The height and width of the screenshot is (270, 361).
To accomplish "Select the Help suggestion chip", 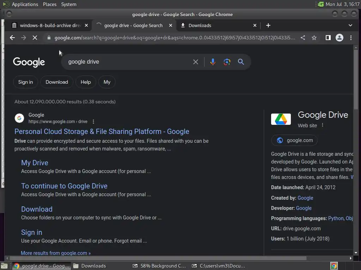I will click(x=86, y=82).
